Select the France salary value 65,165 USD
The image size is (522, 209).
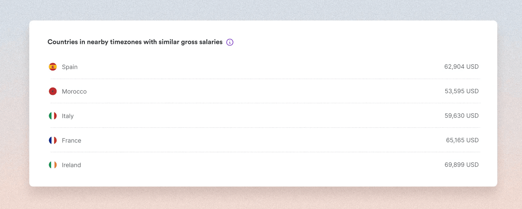462,140
